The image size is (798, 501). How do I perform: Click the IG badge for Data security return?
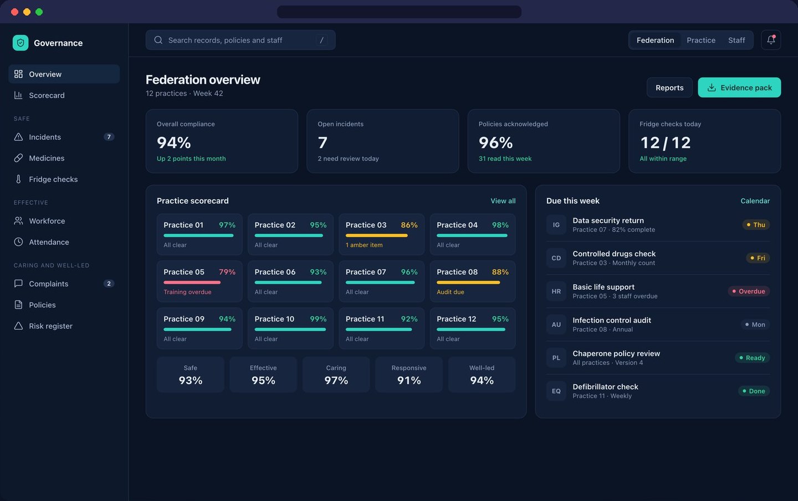556,224
